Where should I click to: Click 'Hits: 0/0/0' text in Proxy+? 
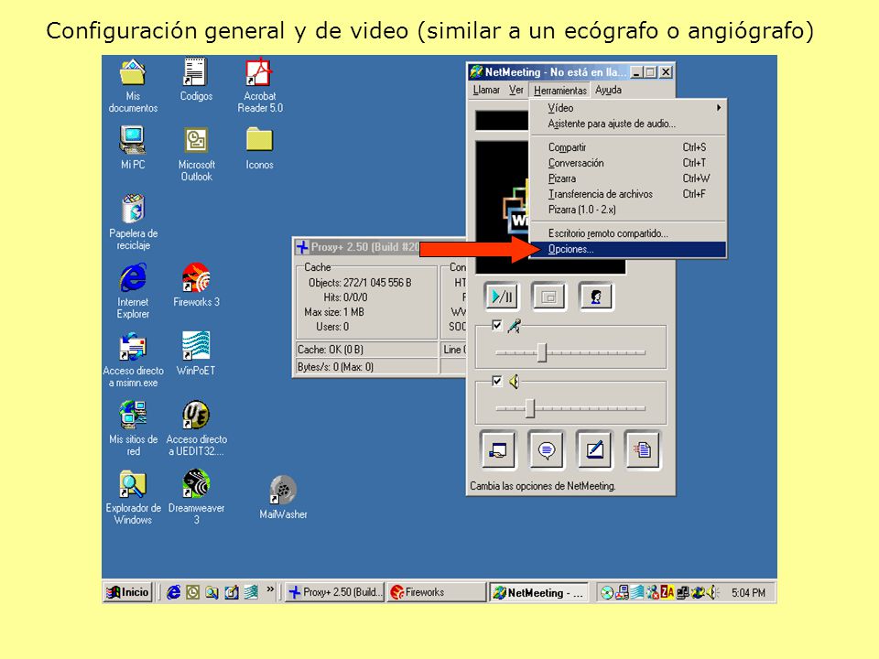345,297
